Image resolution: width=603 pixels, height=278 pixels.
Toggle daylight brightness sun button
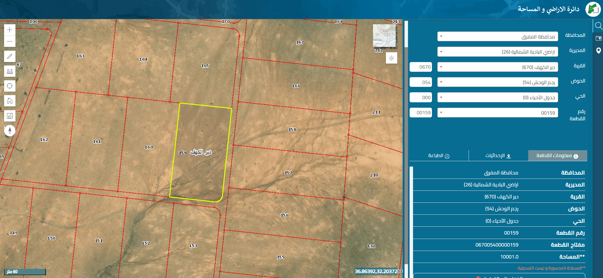[392, 58]
